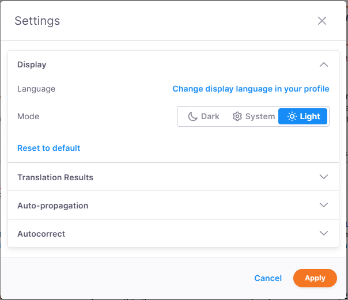Select the Light mode label
The image size is (348, 300).
(310, 116)
